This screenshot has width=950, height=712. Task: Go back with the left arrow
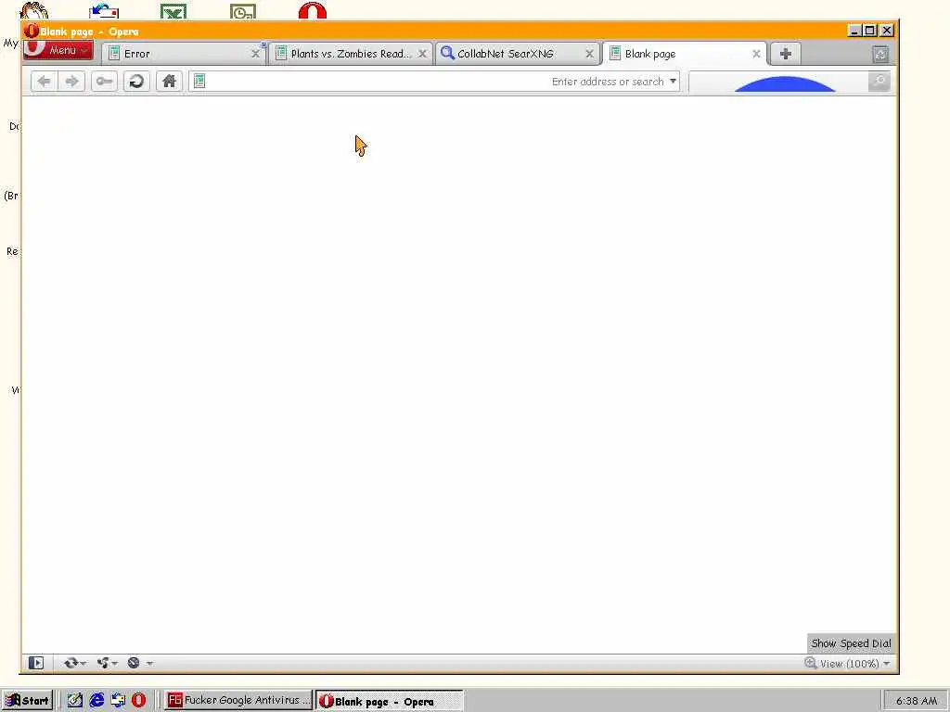coord(44,82)
